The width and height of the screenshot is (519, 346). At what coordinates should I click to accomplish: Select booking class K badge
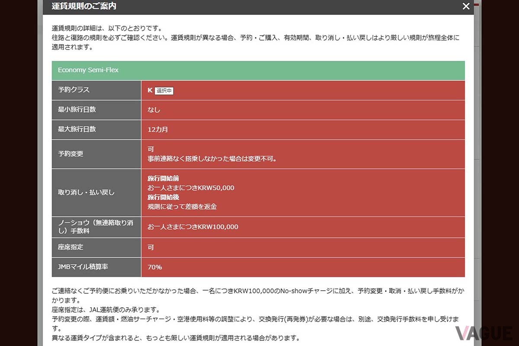[x=149, y=90]
